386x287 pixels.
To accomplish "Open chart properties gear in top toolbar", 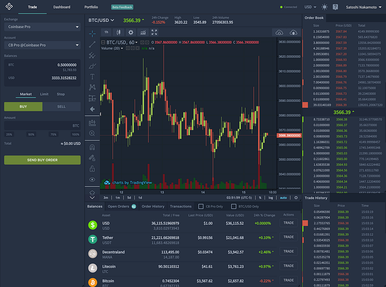I will point(131,32).
